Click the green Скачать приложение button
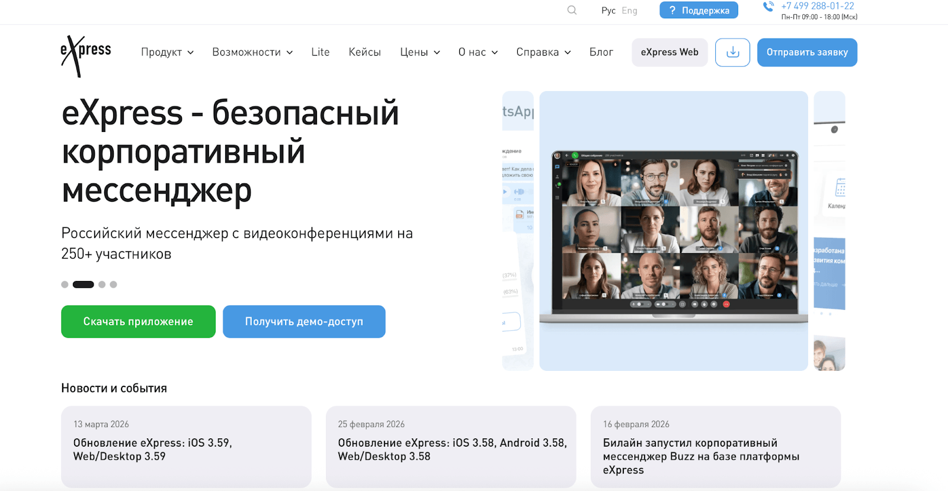948x491 pixels. click(138, 322)
